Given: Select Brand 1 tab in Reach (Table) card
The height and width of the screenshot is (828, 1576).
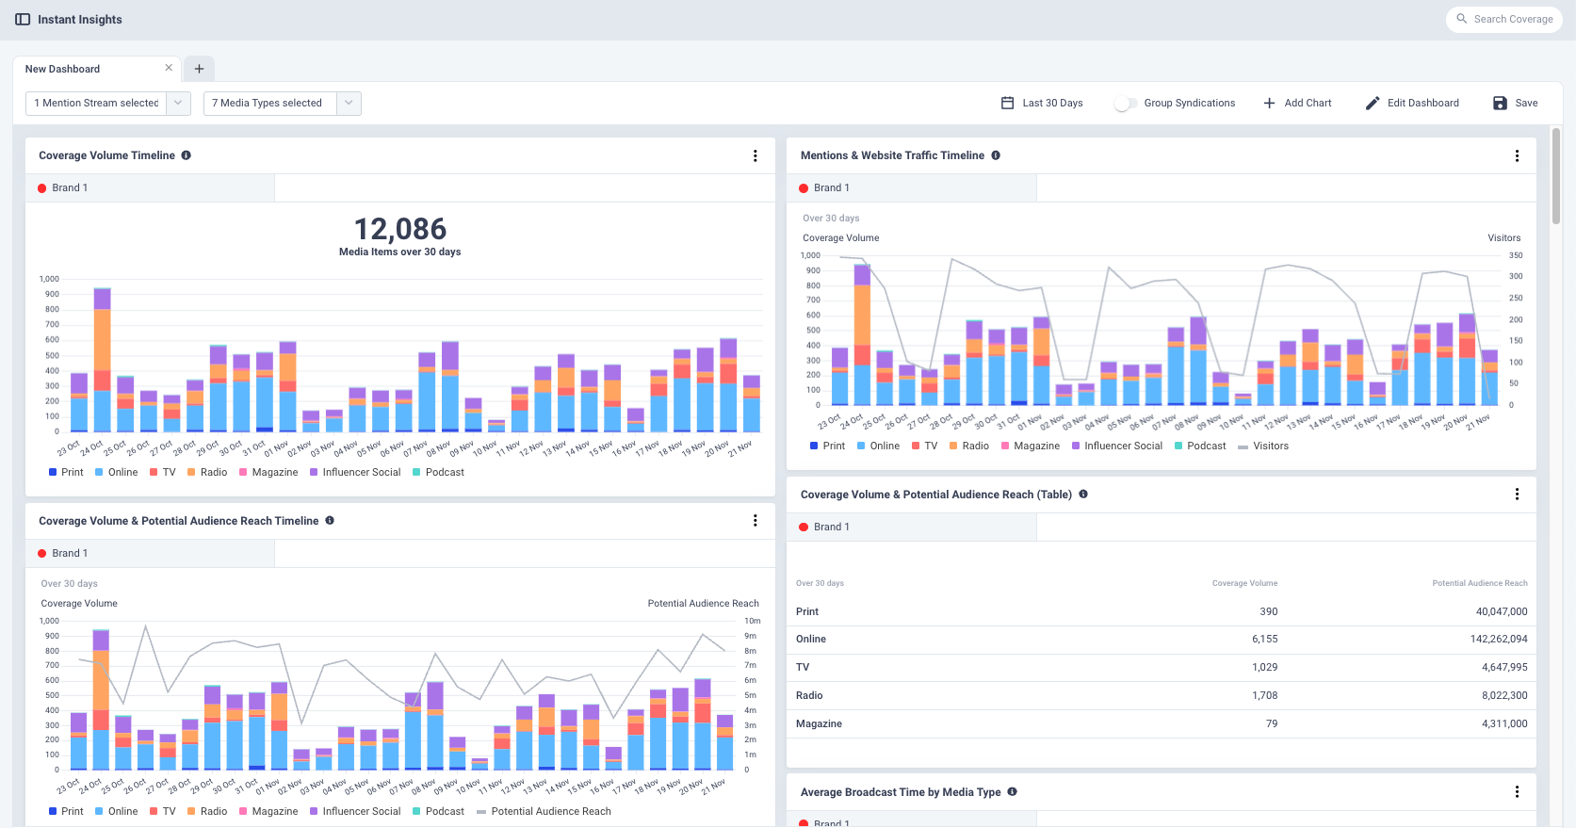Looking at the screenshot, I should [912, 527].
